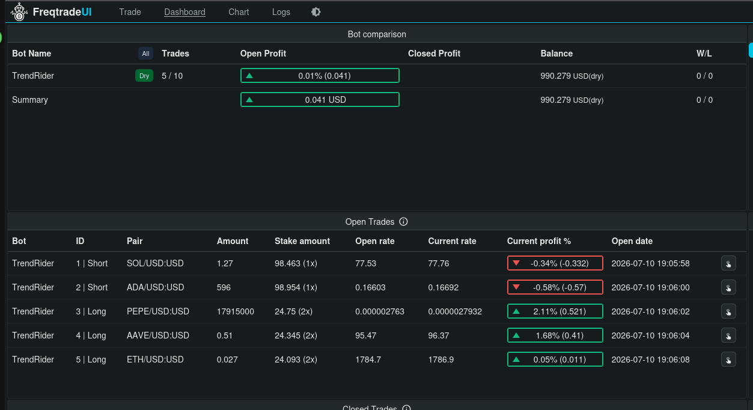Click the SOL/USD:USD pair cell

[x=155, y=263]
